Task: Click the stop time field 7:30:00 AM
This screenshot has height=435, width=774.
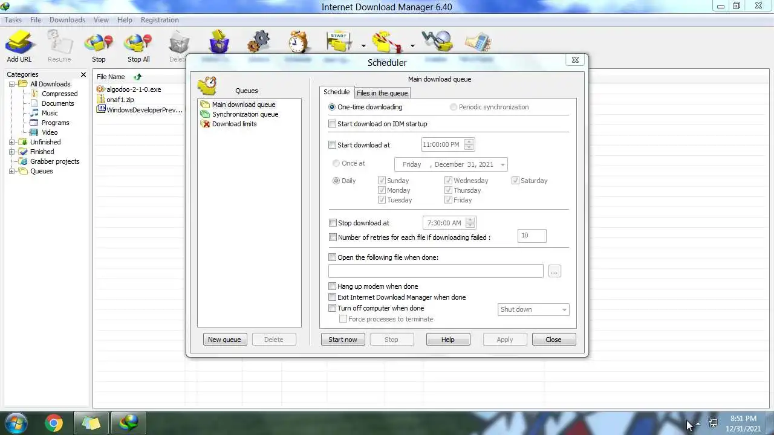Action: [x=444, y=223]
